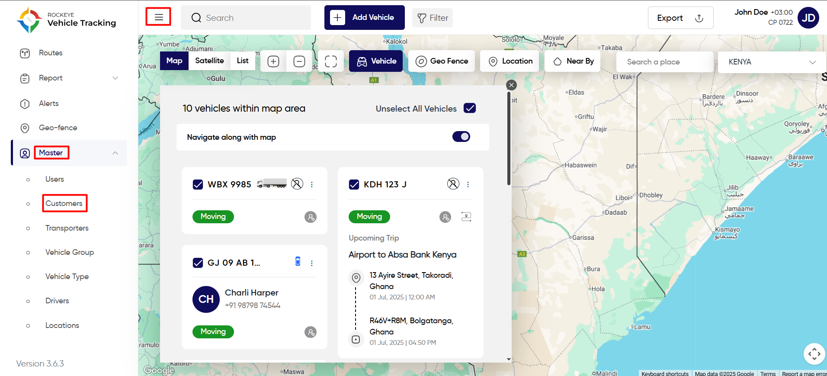This screenshot has height=376, width=827.
Task: Click user icon on GJ 09 AB card
Action: (x=311, y=332)
